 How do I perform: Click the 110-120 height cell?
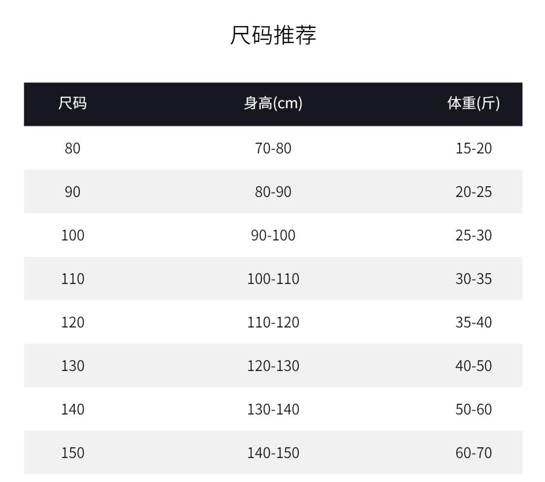[x=273, y=322]
